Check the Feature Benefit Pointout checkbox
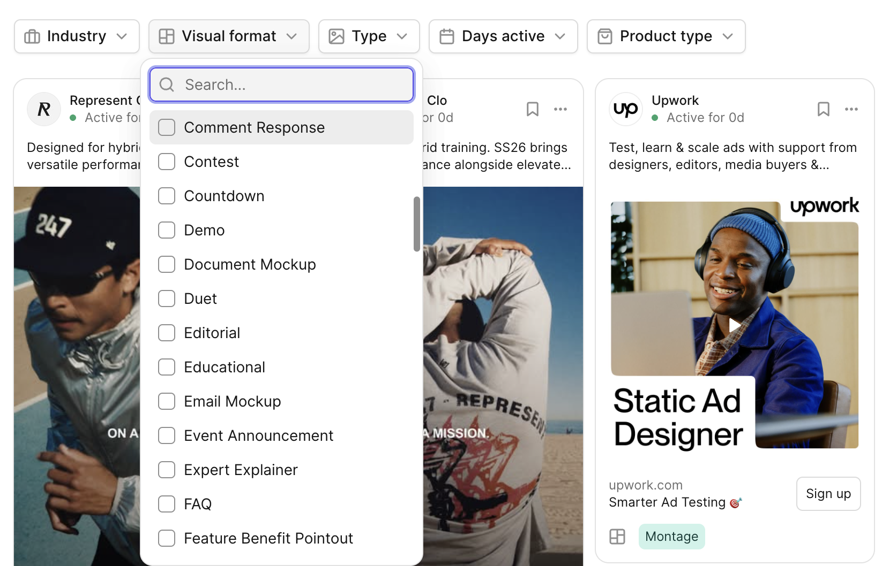The image size is (882, 566). click(167, 538)
